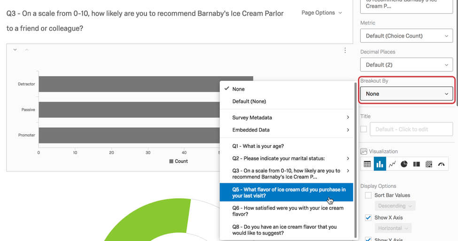Image resolution: width=458 pixels, height=241 pixels.
Task: Open the Survey Metadata submenu
Action: [286, 117]
